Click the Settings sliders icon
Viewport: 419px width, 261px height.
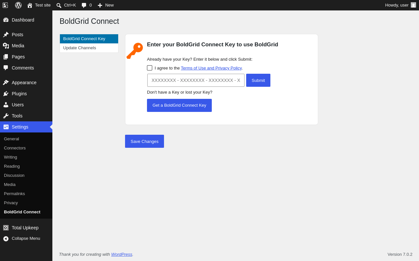(6, 127)
